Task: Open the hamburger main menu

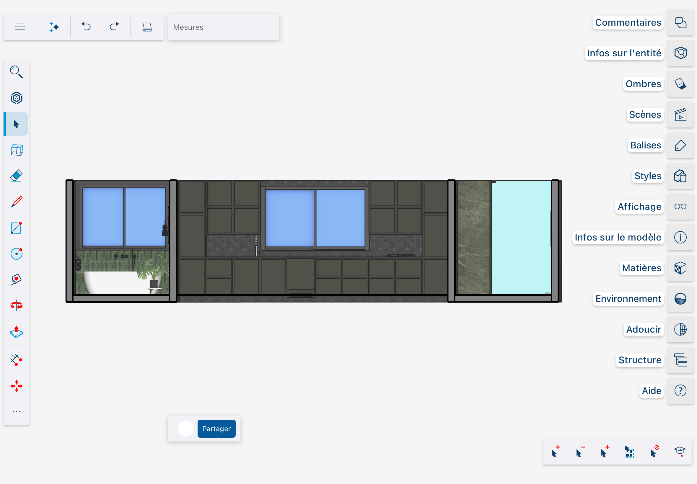Action: [20, 27]
